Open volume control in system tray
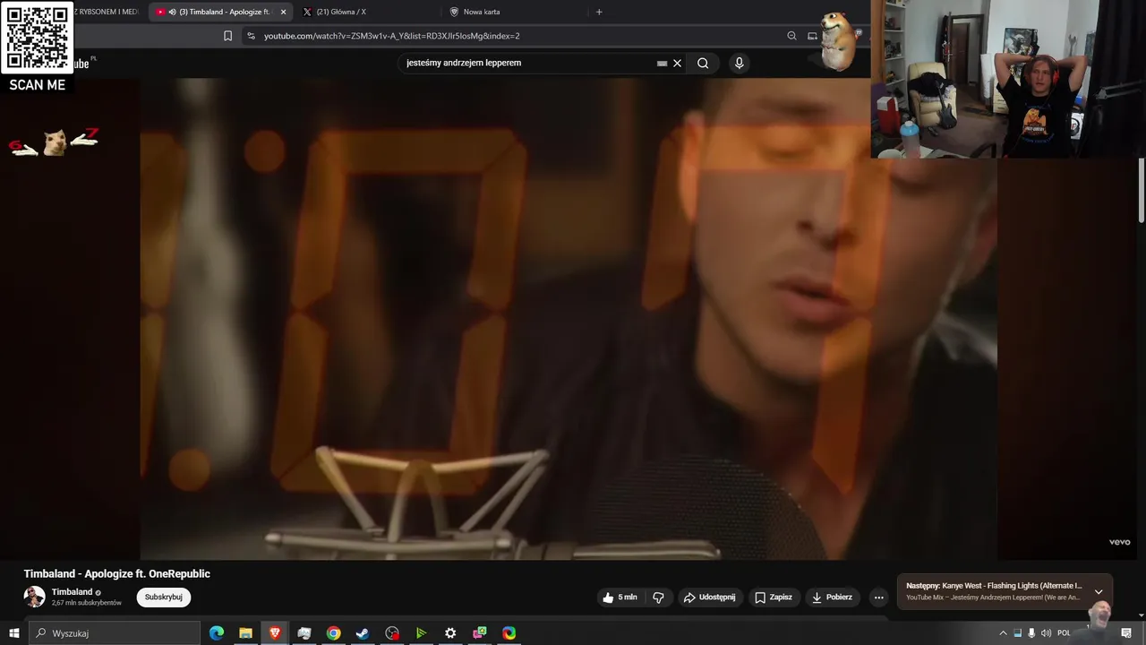Screen dimensions: 1146x645 tap(1046, 633)
